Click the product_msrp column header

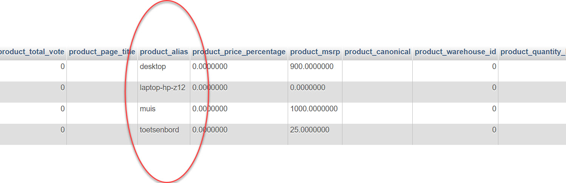pyautogui.click(x=315, y=52)
